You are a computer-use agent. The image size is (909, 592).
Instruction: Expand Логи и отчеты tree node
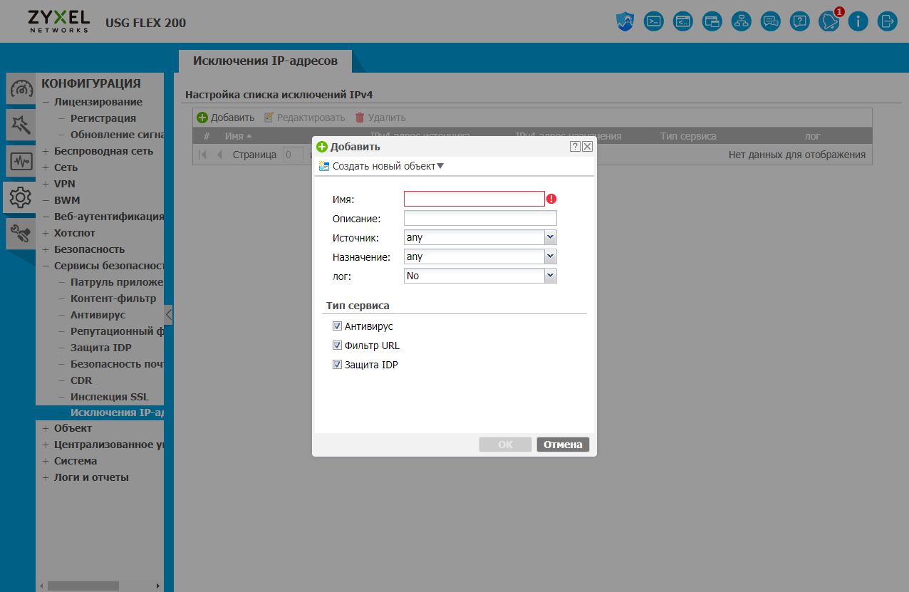(46, 477)
